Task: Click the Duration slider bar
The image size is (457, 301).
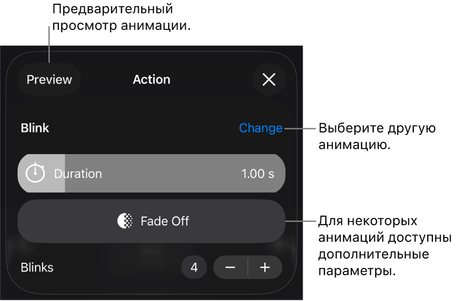Action: coord(151,173)
